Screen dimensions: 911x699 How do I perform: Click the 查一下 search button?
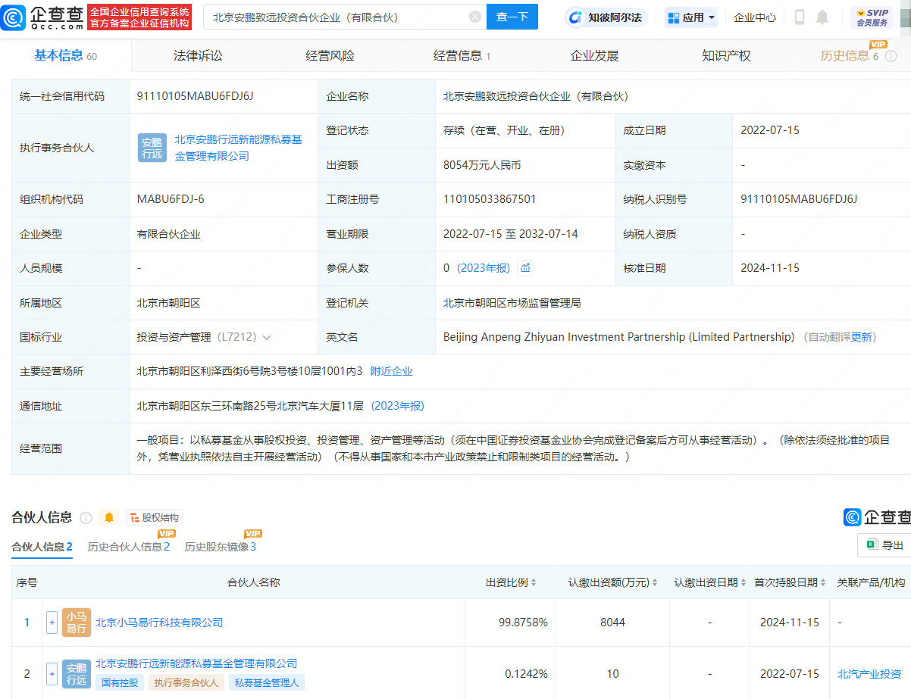(512, 17)
